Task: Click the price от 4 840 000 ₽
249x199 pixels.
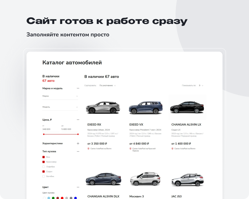Action: tap(139, 144)
